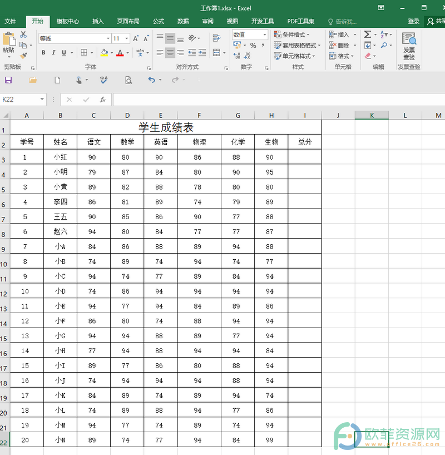Apply percent style
This screenshot has width=445, height=455.
(253, 45)
